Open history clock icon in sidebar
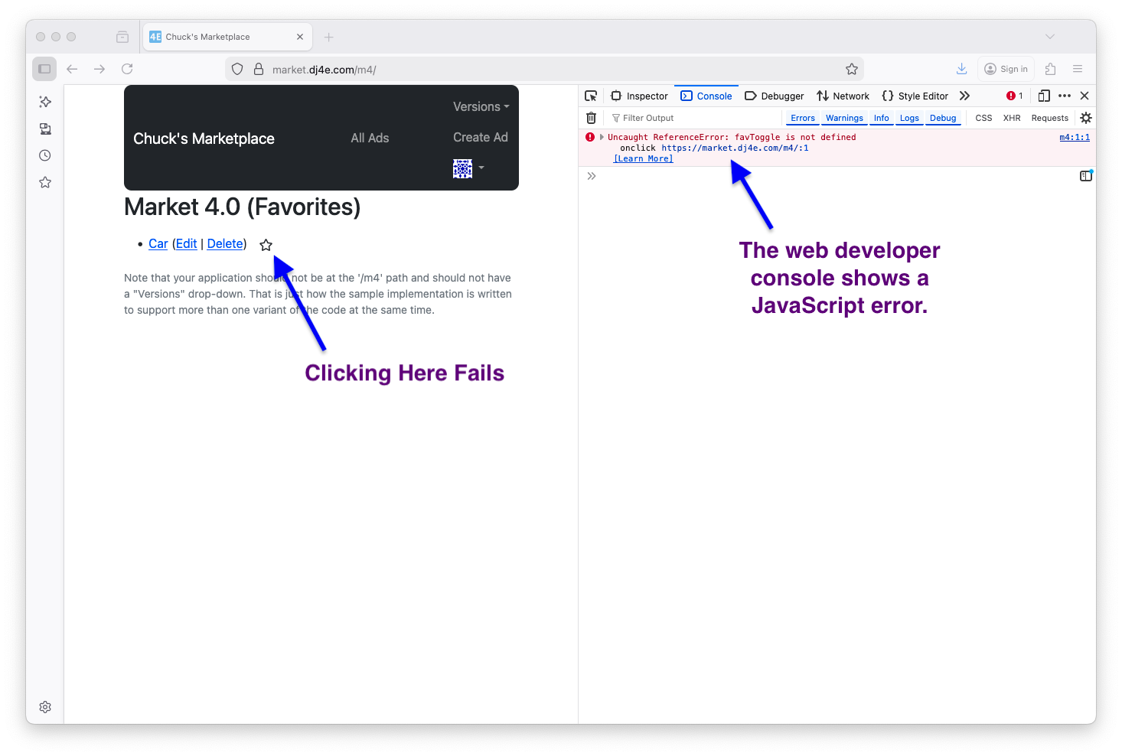 [45, 155]
